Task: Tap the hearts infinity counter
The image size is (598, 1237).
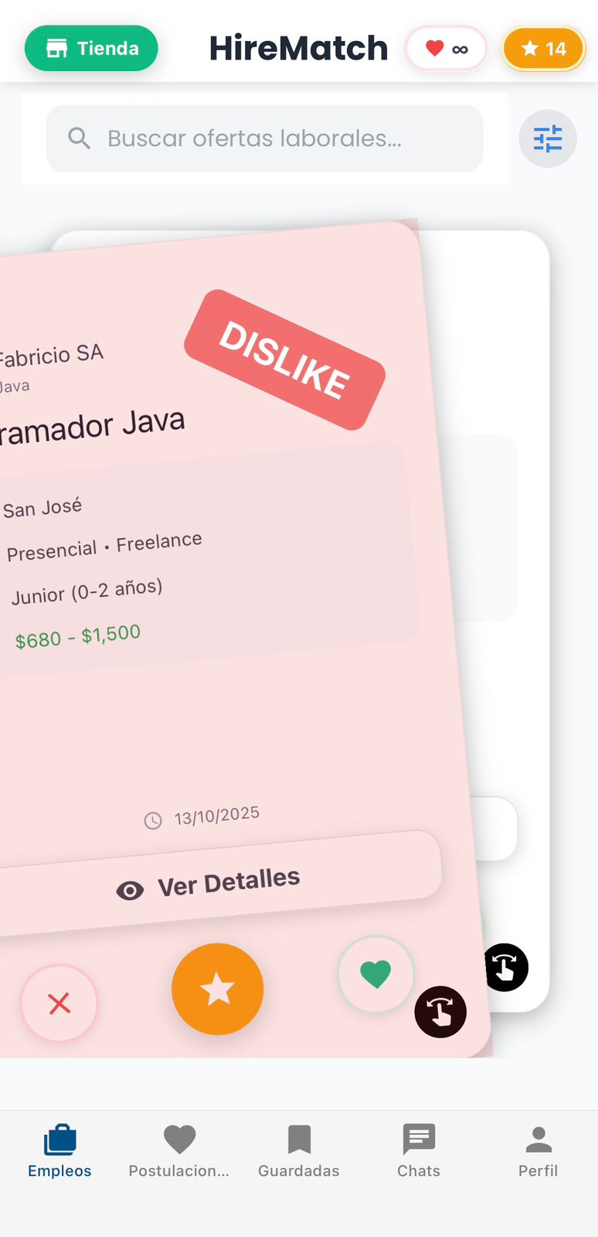Action: tap(447, 49)
